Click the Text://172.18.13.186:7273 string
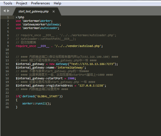The height and width of the screenshot is (136, 161). [x=92, y=64]
